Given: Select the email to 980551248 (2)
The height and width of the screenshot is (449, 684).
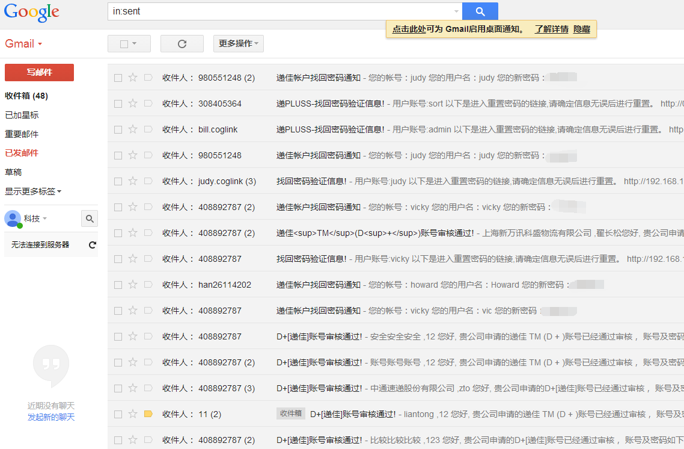Looking at the screenshot, I should tap(118, 78).
